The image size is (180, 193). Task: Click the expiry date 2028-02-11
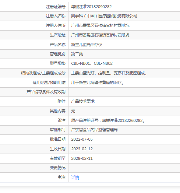(82, 158)
